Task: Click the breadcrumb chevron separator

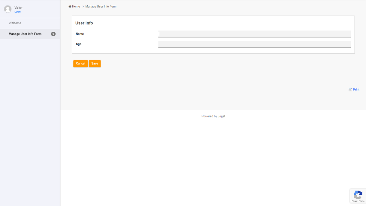Action: 83,7
